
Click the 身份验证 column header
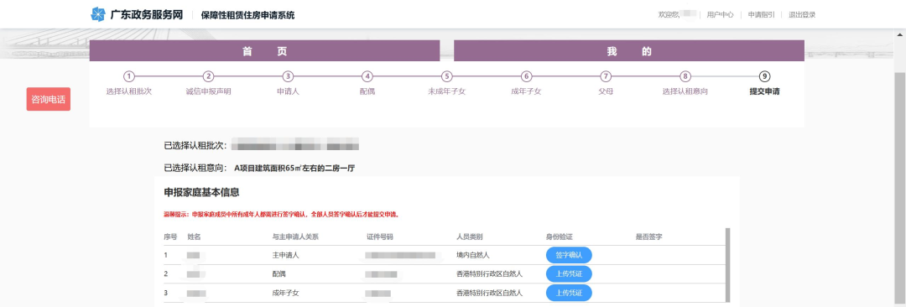pos(560,237)
